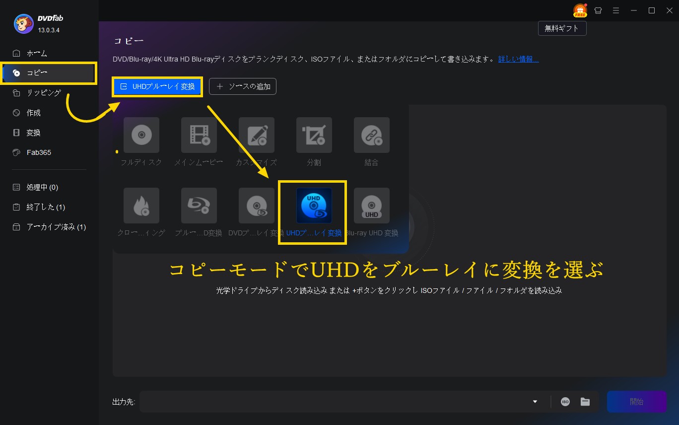Open the hamburger main menu icon
The image size is (679, 425).
pyautogui.click(x=616, y=10)
